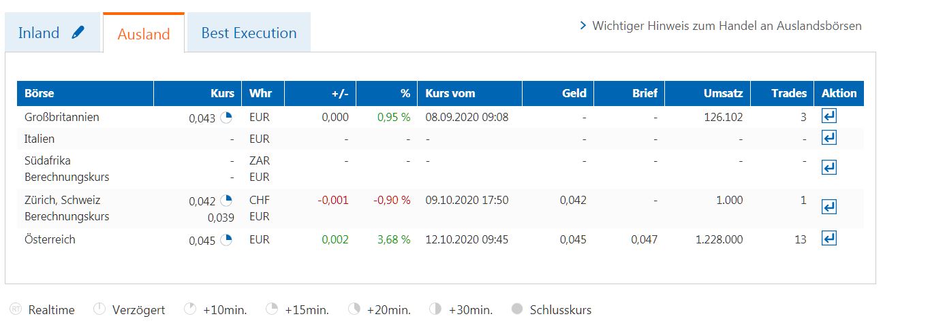Click the action icon for Zürich row
This screenshot has width=945, height=325.
coord(829,207)
